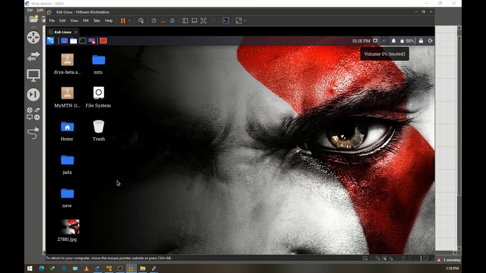Viewport: 486px width, 273px height.
Task: Click the logout icon in Kali panel
Action: [430, 41]
